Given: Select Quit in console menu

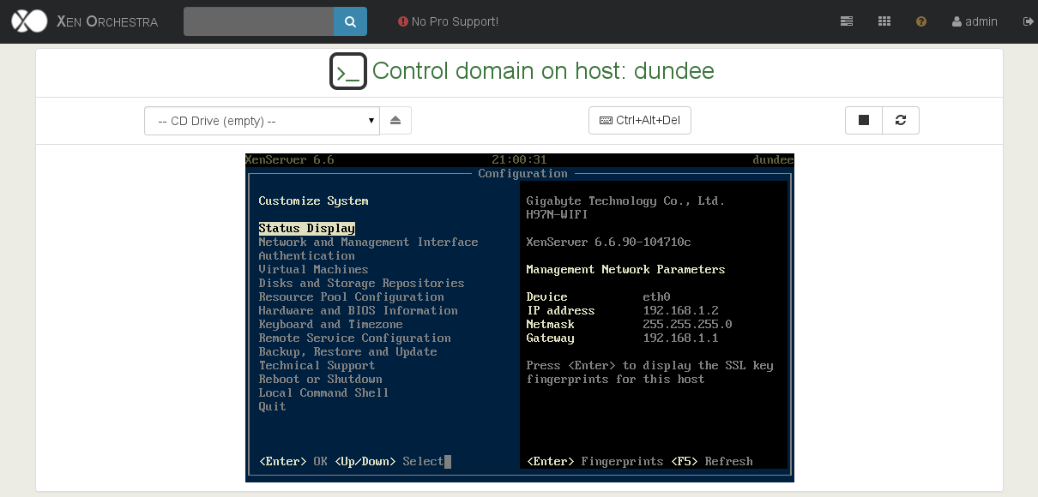Looking at the screenshot, I should [x=273, y=407].
